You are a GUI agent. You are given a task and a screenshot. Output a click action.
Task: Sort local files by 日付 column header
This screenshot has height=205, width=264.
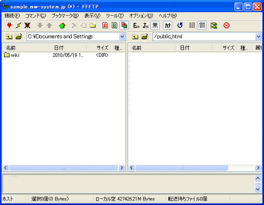pos(68,48)
